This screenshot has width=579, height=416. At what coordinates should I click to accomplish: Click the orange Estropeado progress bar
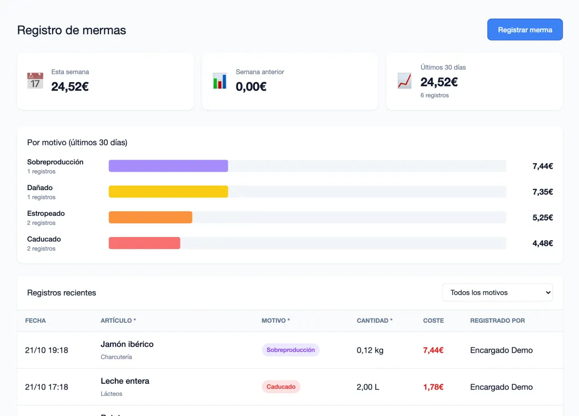pos(151,217)
